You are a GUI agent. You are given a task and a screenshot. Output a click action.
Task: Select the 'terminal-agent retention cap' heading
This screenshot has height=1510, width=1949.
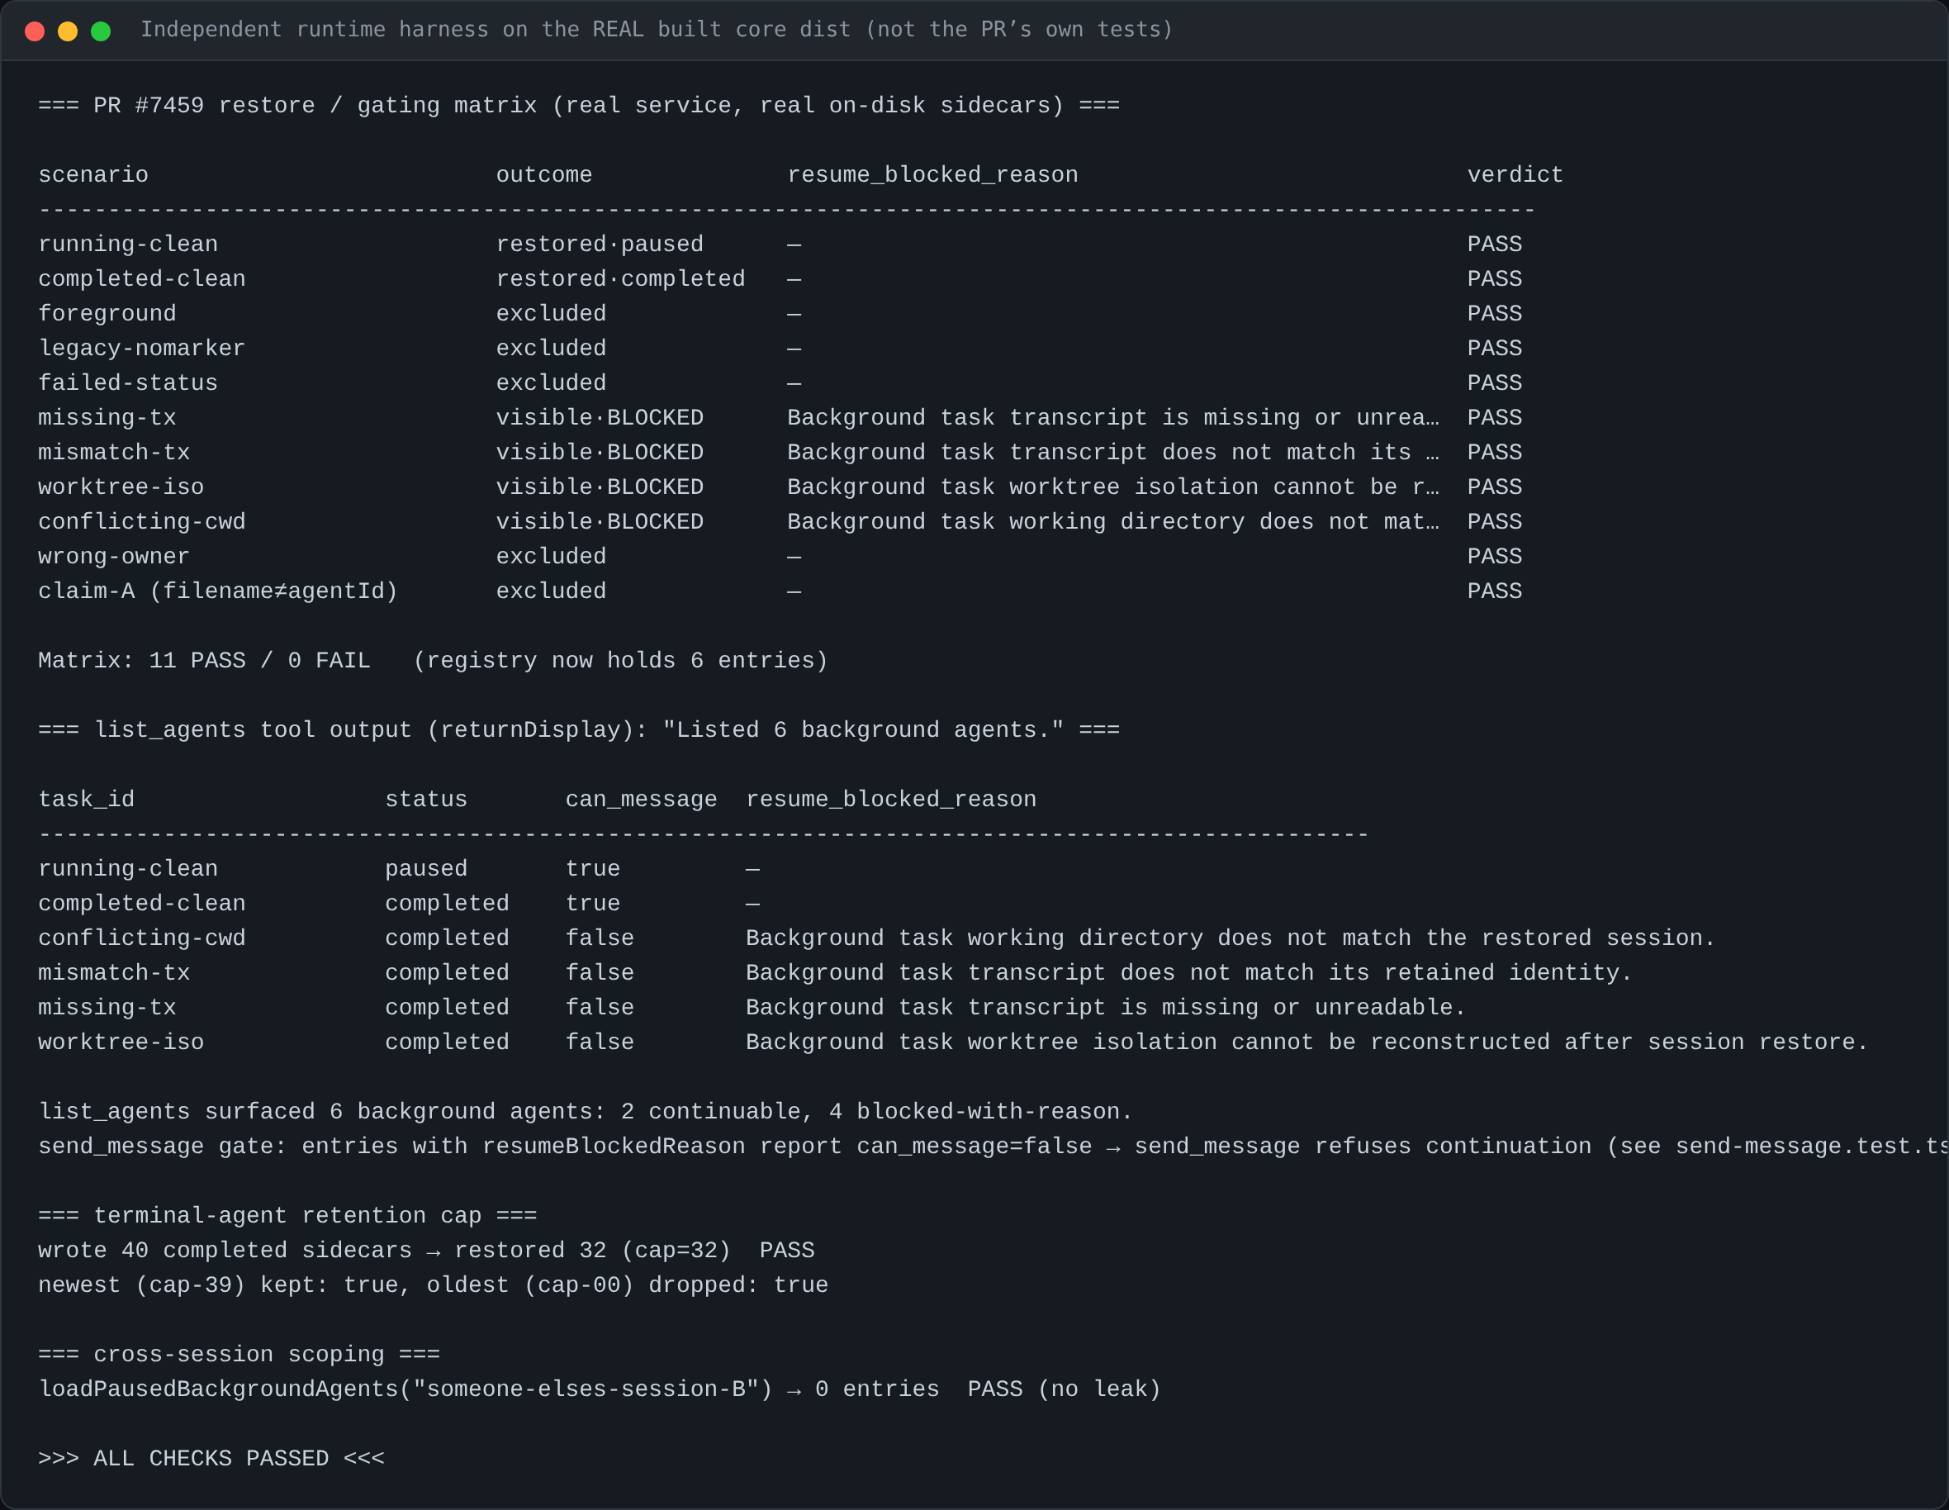[x=287, y=1217]
